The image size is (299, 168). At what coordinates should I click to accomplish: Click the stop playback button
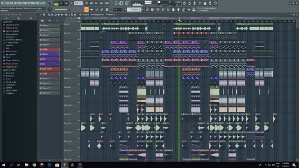pos(66,3)
